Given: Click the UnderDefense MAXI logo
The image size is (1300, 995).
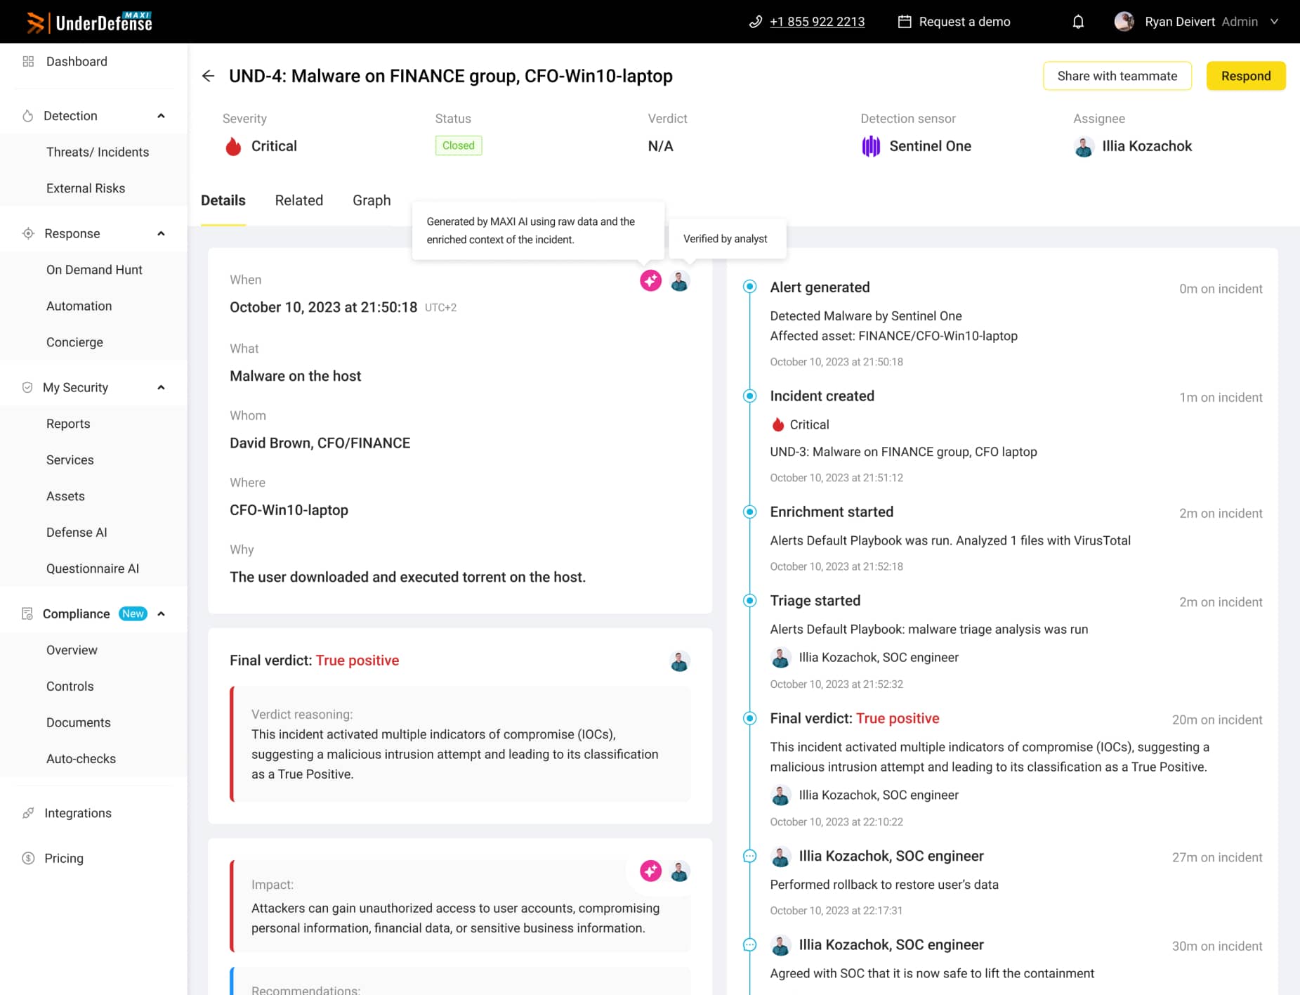Looking at the screenshot, I should pyautogui.click(x=89, y=22).
